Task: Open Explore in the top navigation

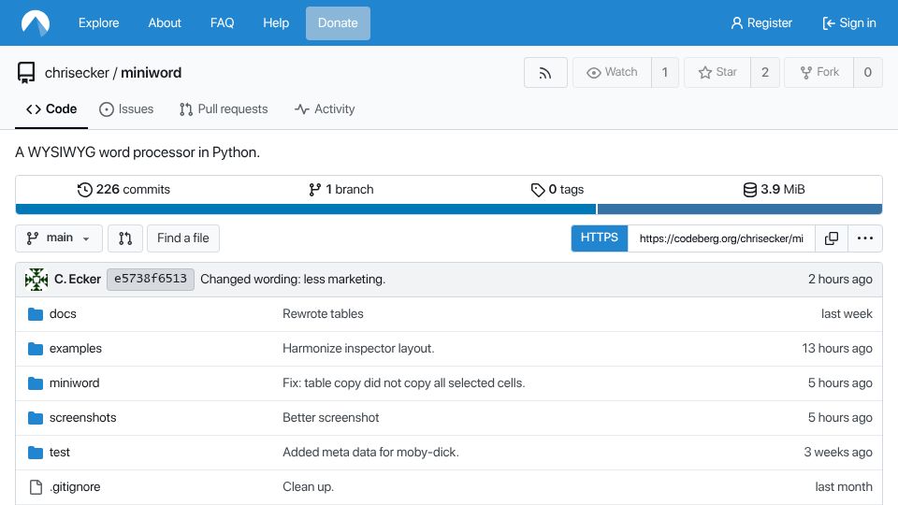Action: click(x=98, y=22)
